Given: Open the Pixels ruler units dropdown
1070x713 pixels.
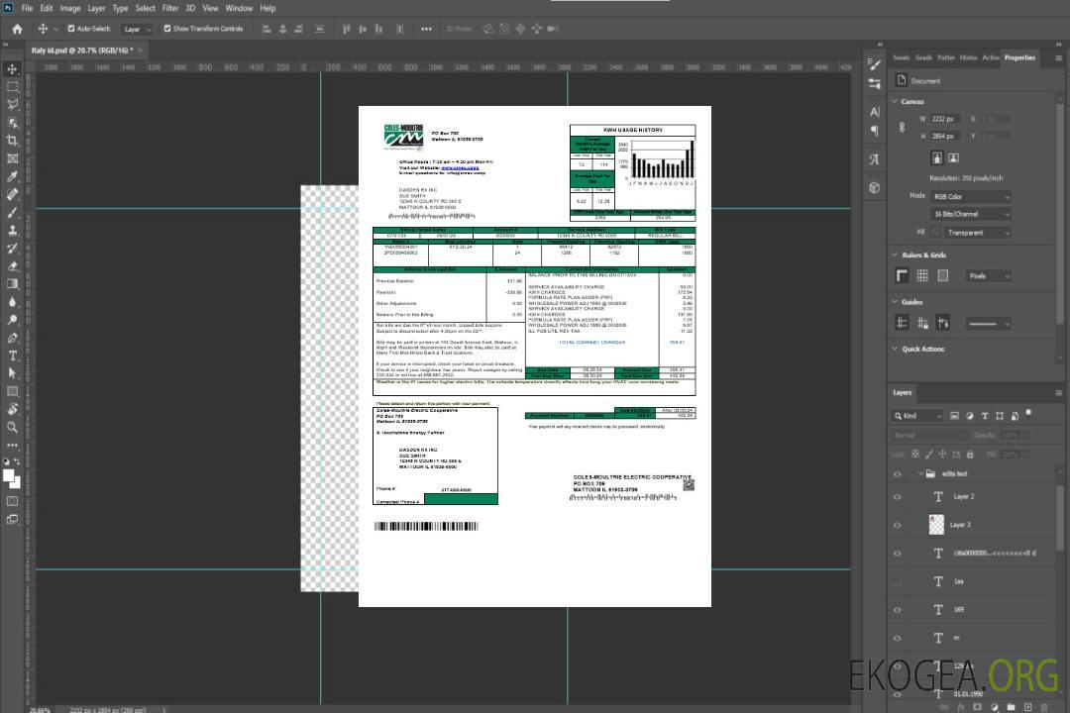Looking at the screenshot, I should pos(989,275).
